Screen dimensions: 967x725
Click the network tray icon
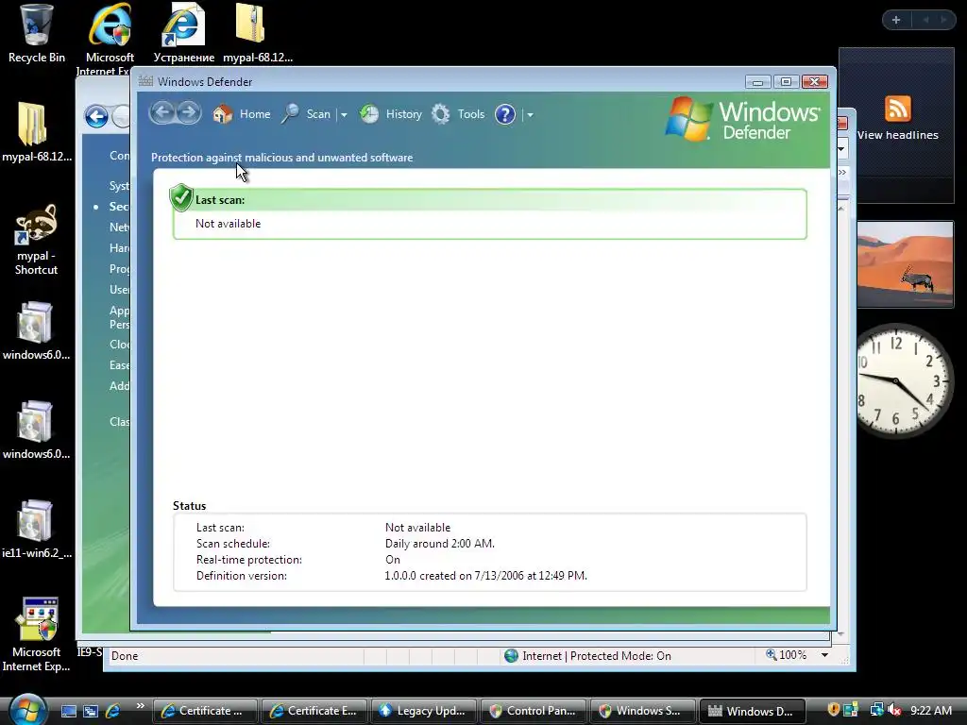(876, 710)
